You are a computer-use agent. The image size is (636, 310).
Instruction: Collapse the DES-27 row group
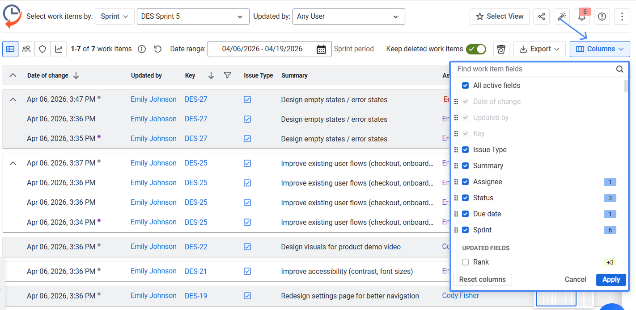click(13, 99)
